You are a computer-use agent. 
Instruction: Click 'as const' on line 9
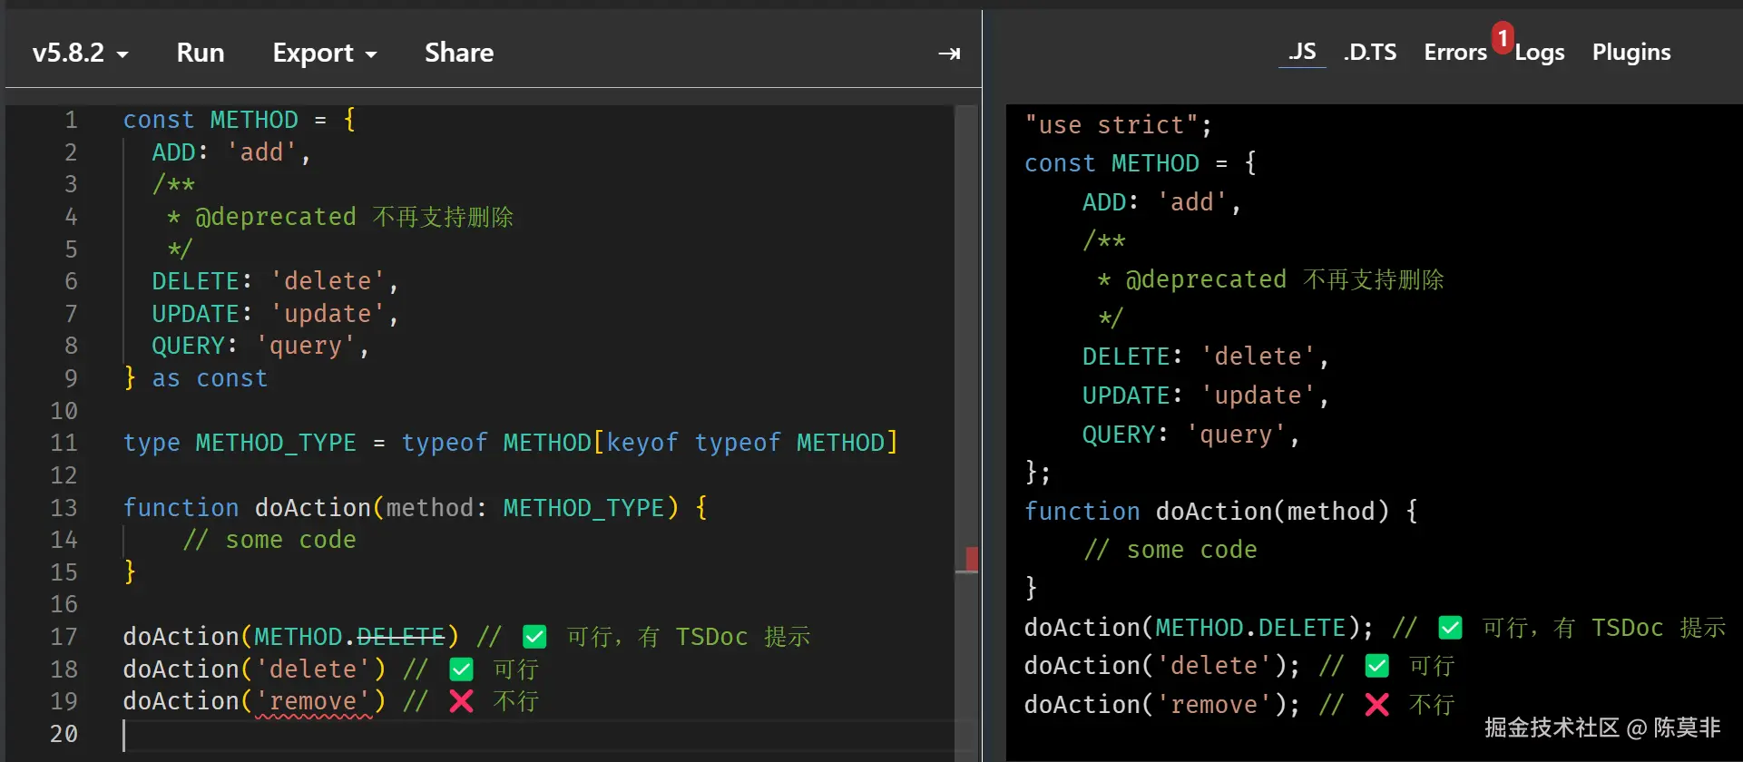[x=210, y=378]
